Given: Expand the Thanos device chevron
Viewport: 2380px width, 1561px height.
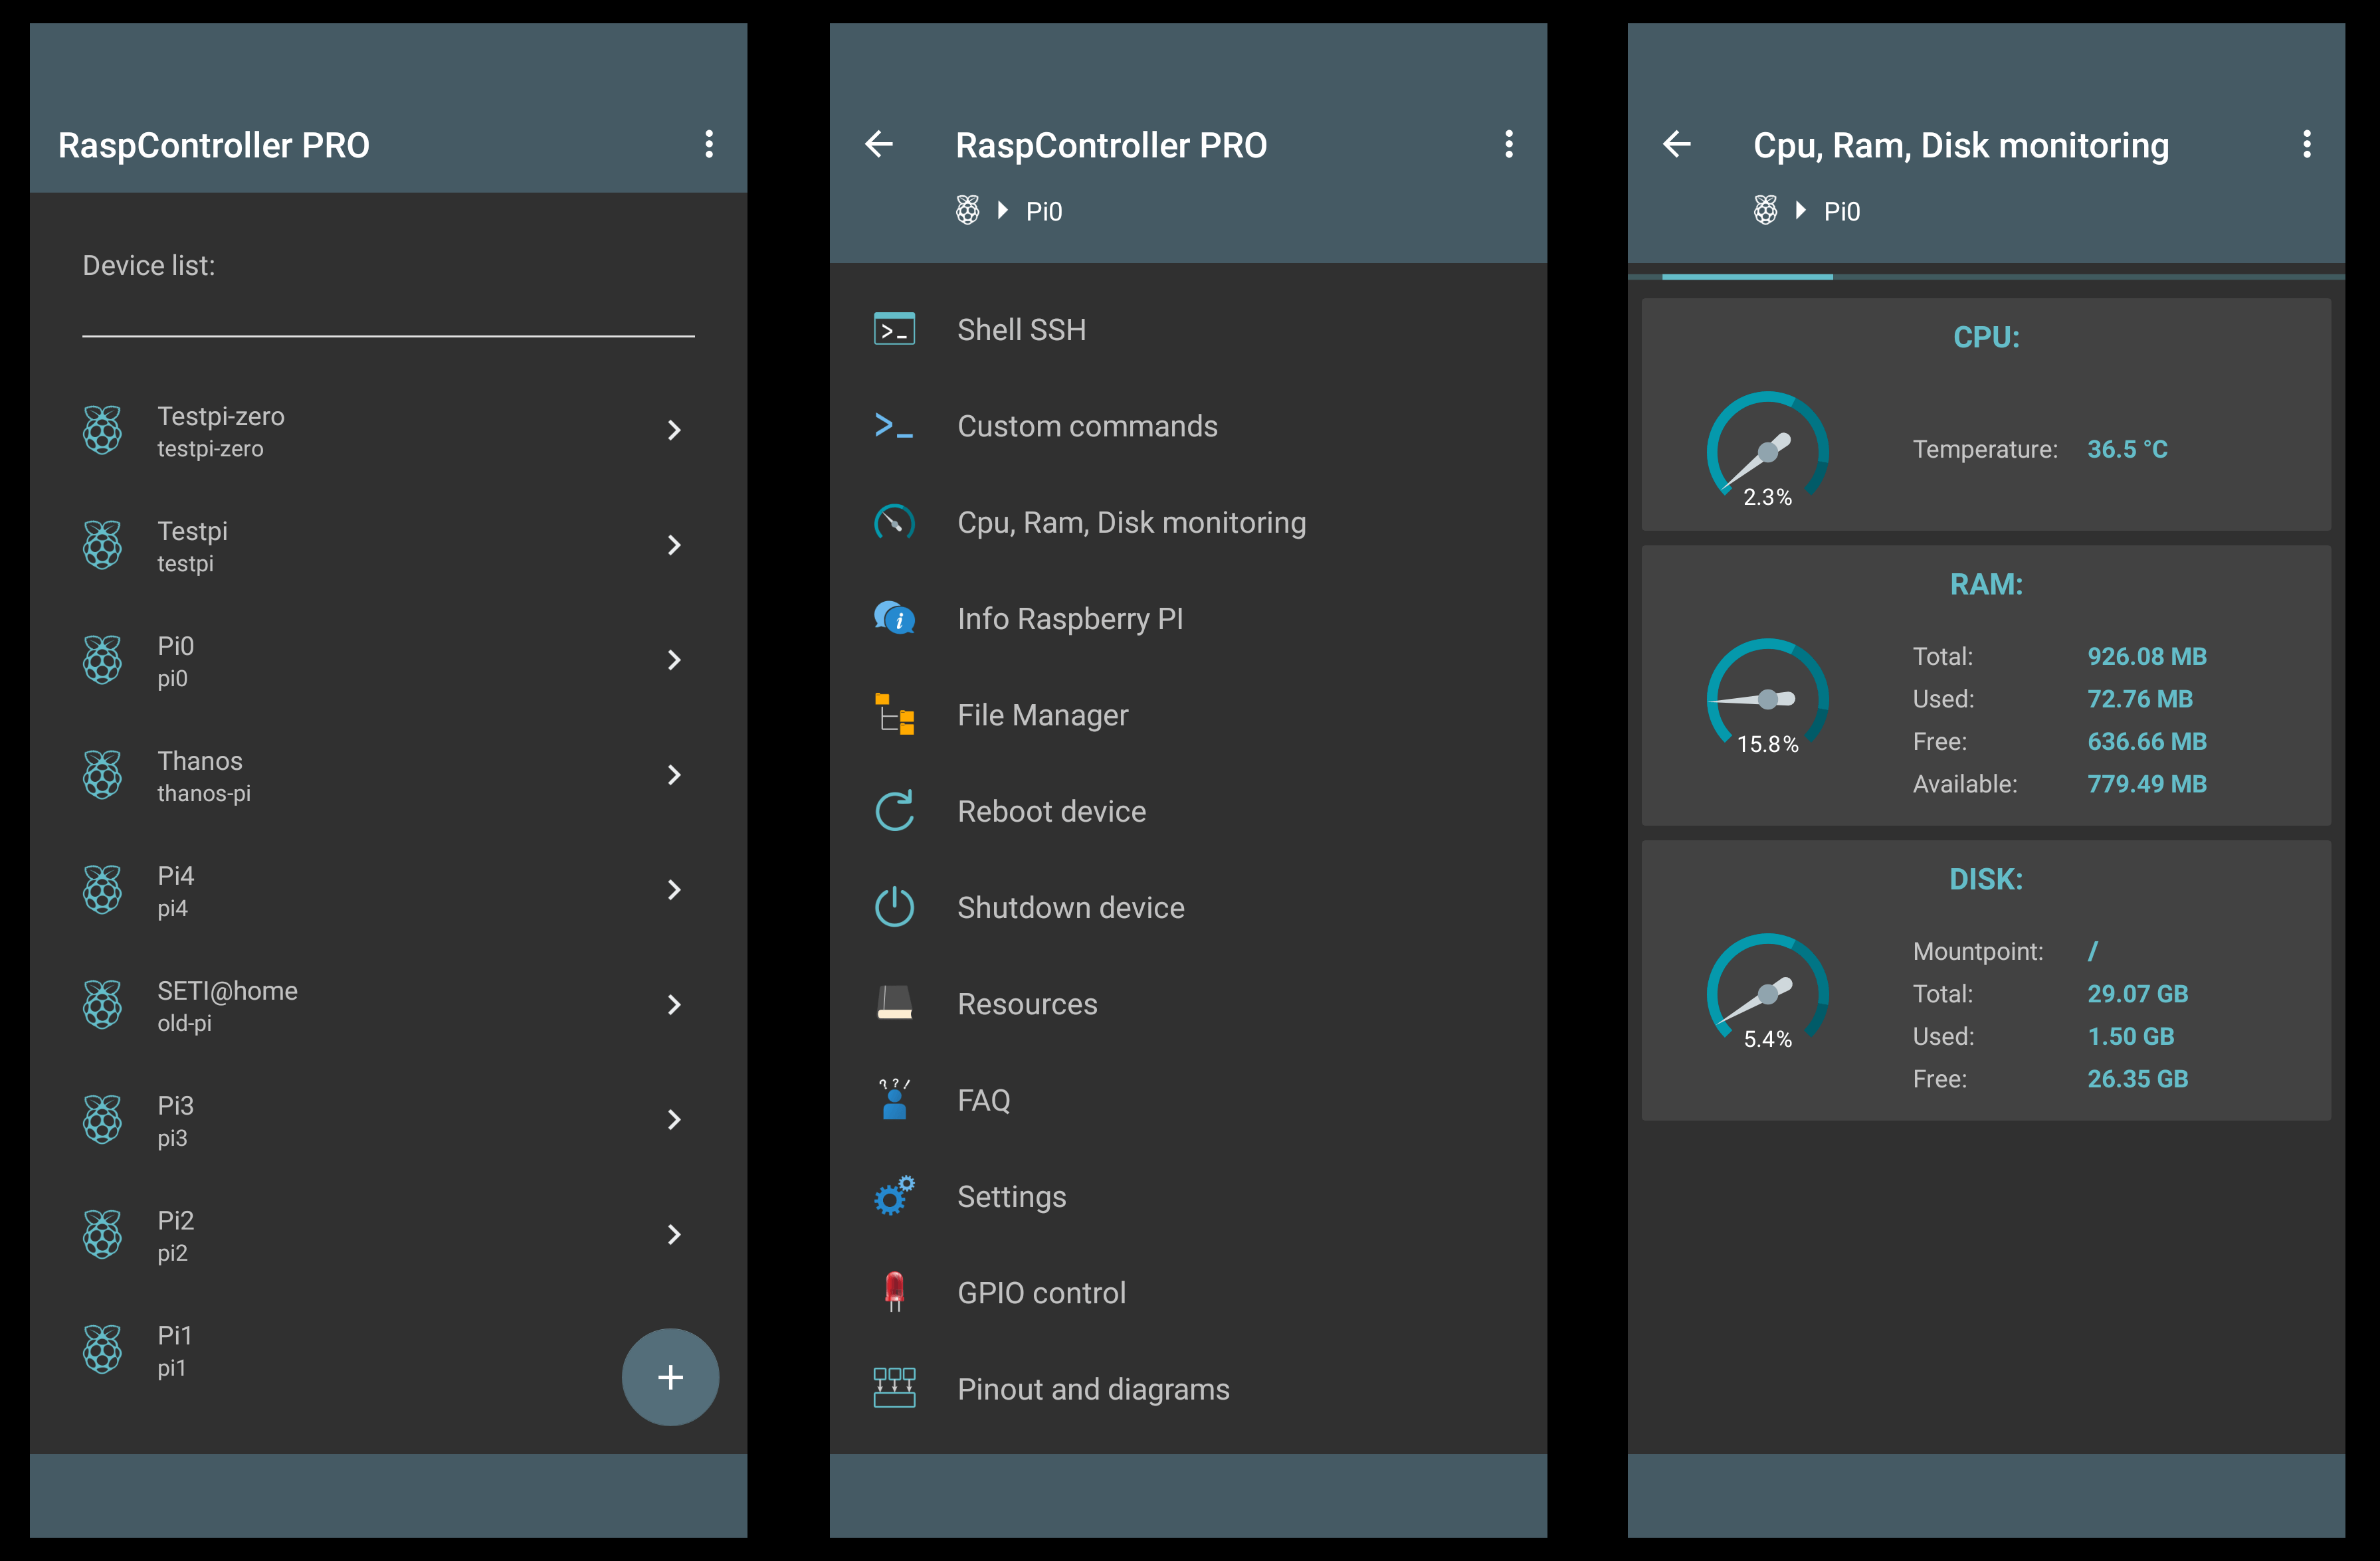Looking at the screenshot, I should (674, 775).
